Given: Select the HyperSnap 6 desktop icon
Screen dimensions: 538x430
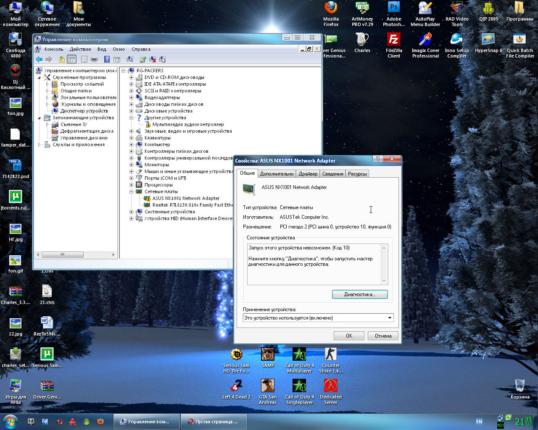Looking at the screenshot, I should (x=488, y=43).
